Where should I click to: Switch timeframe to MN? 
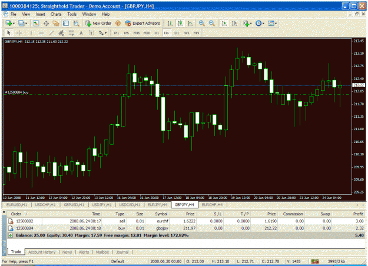point(197,33)
